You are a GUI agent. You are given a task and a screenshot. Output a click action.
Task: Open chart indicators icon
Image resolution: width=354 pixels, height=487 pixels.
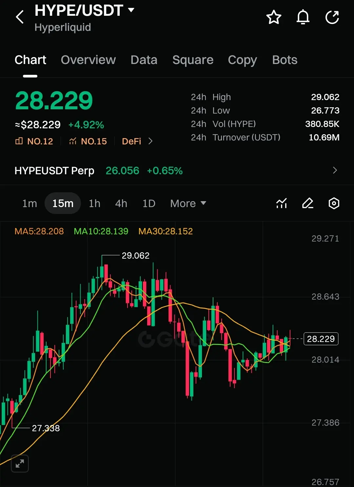[282, 203]
